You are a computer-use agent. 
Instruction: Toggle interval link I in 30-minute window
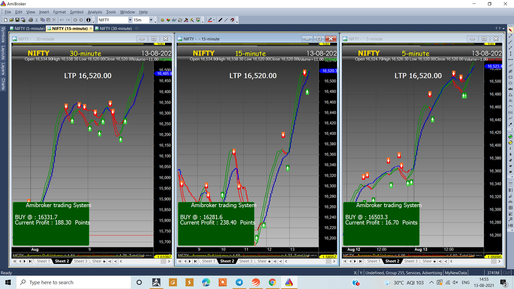coord(115,261)
